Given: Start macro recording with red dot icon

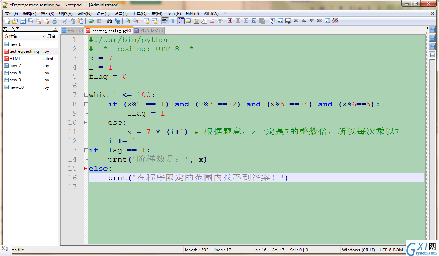Looking at the screenshot, I should coord(230,21).
